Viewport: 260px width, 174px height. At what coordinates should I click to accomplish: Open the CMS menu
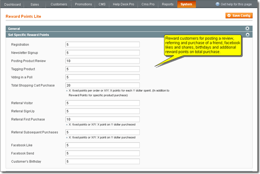[102, 4]
